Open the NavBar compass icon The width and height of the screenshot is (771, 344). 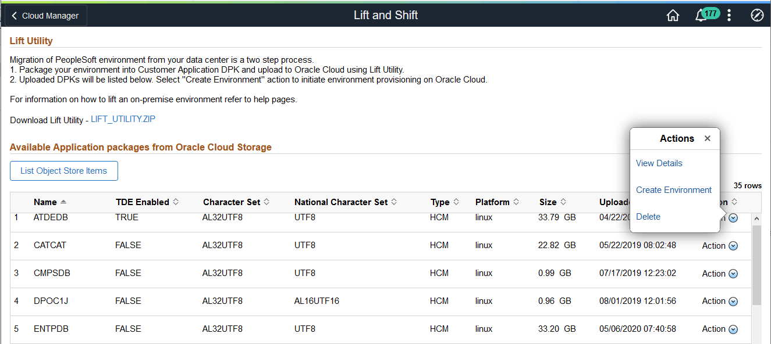(757, 16)
